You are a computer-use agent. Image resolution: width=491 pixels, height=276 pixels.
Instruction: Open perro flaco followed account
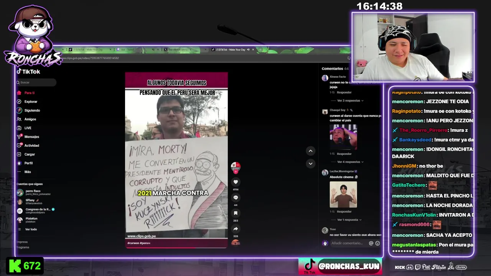click(35, 192)
